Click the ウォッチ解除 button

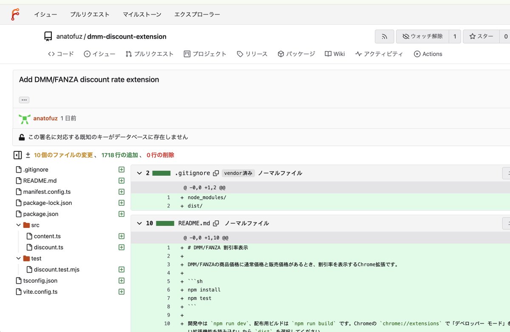click(422, 37)
